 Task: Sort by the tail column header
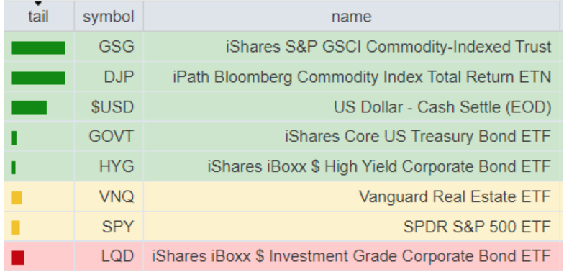[x=38, y=16]
